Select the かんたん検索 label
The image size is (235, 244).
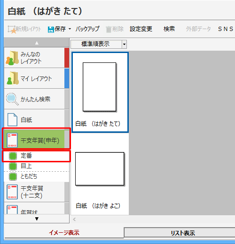pos(35,99)
